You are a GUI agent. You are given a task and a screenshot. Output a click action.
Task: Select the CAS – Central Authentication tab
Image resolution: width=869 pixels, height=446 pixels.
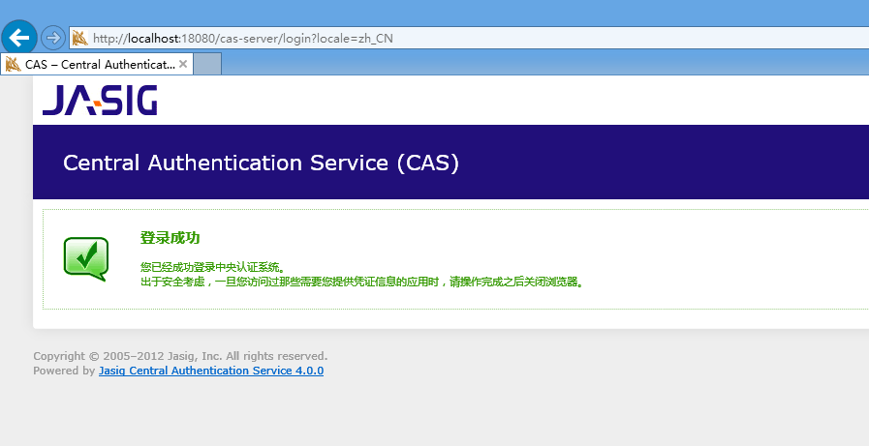coord(97,64)
